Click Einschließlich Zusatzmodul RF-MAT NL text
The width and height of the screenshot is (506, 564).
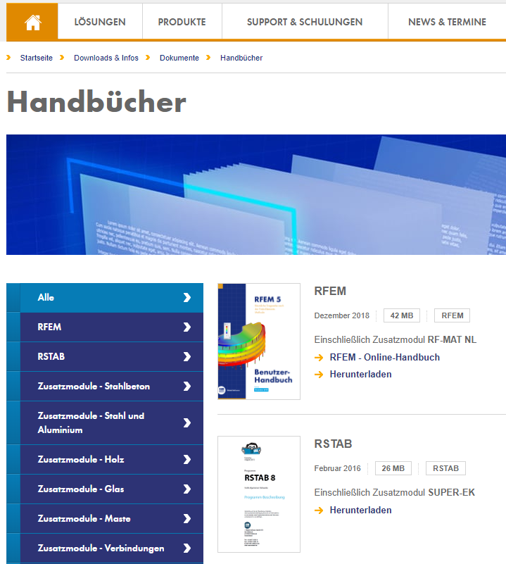396,339
